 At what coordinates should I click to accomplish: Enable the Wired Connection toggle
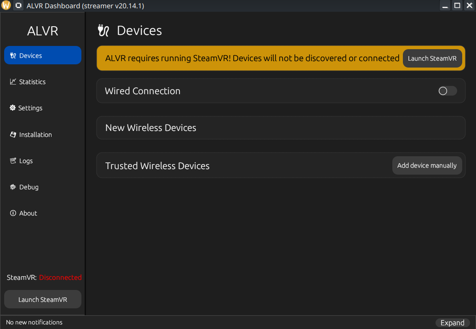447,91
